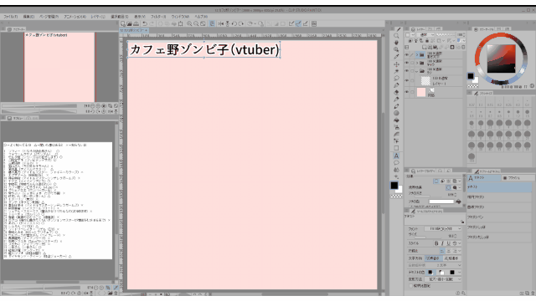Select the Move layer cross-arrows tool
This screenshot has height=301, width=536.
(396, 64)
